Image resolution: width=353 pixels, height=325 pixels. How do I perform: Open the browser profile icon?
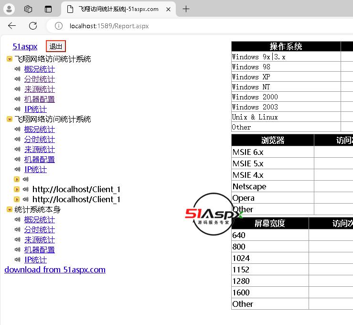coord(9,9)
